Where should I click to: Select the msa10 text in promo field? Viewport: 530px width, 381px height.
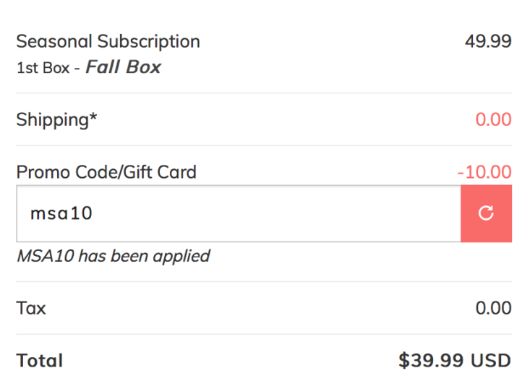coord(61,213)
